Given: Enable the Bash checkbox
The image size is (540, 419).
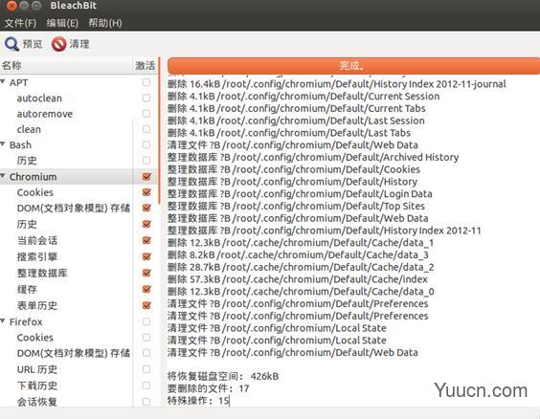Looking at the screenshot, I should pyautogui.click(x=146, y=144).
